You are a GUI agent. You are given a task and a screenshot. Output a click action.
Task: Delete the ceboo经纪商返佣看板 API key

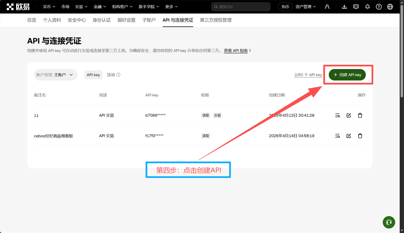(x=360, y=136)
